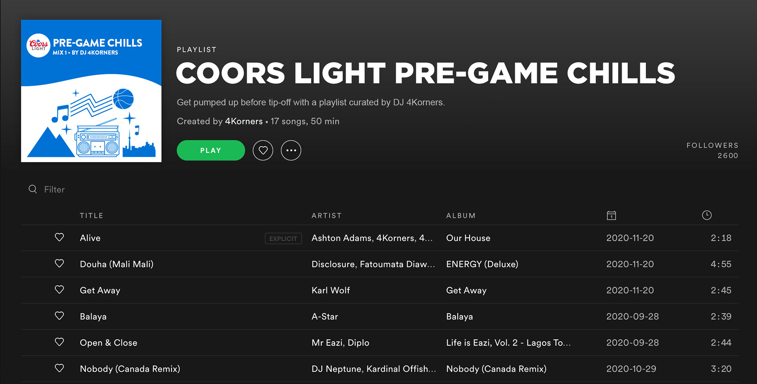Sort tracks by Artist column header
Viewport: 757px width, 384px height.
coord(326,216)
